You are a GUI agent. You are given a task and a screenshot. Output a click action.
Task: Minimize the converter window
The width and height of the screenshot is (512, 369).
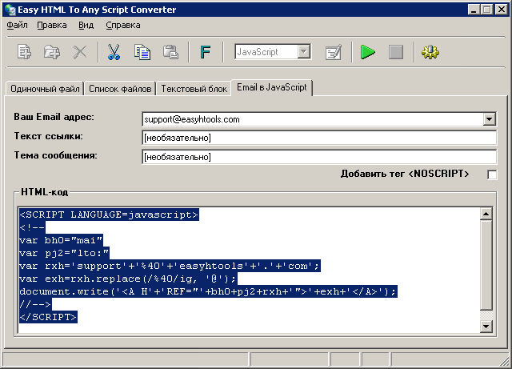474,10
